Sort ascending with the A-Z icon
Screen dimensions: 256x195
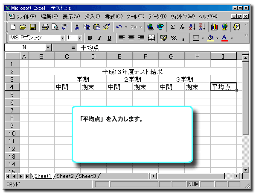(x=192, y=27)
